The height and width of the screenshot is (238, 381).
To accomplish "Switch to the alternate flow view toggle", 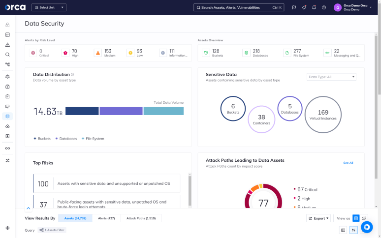I will (364, 218).
